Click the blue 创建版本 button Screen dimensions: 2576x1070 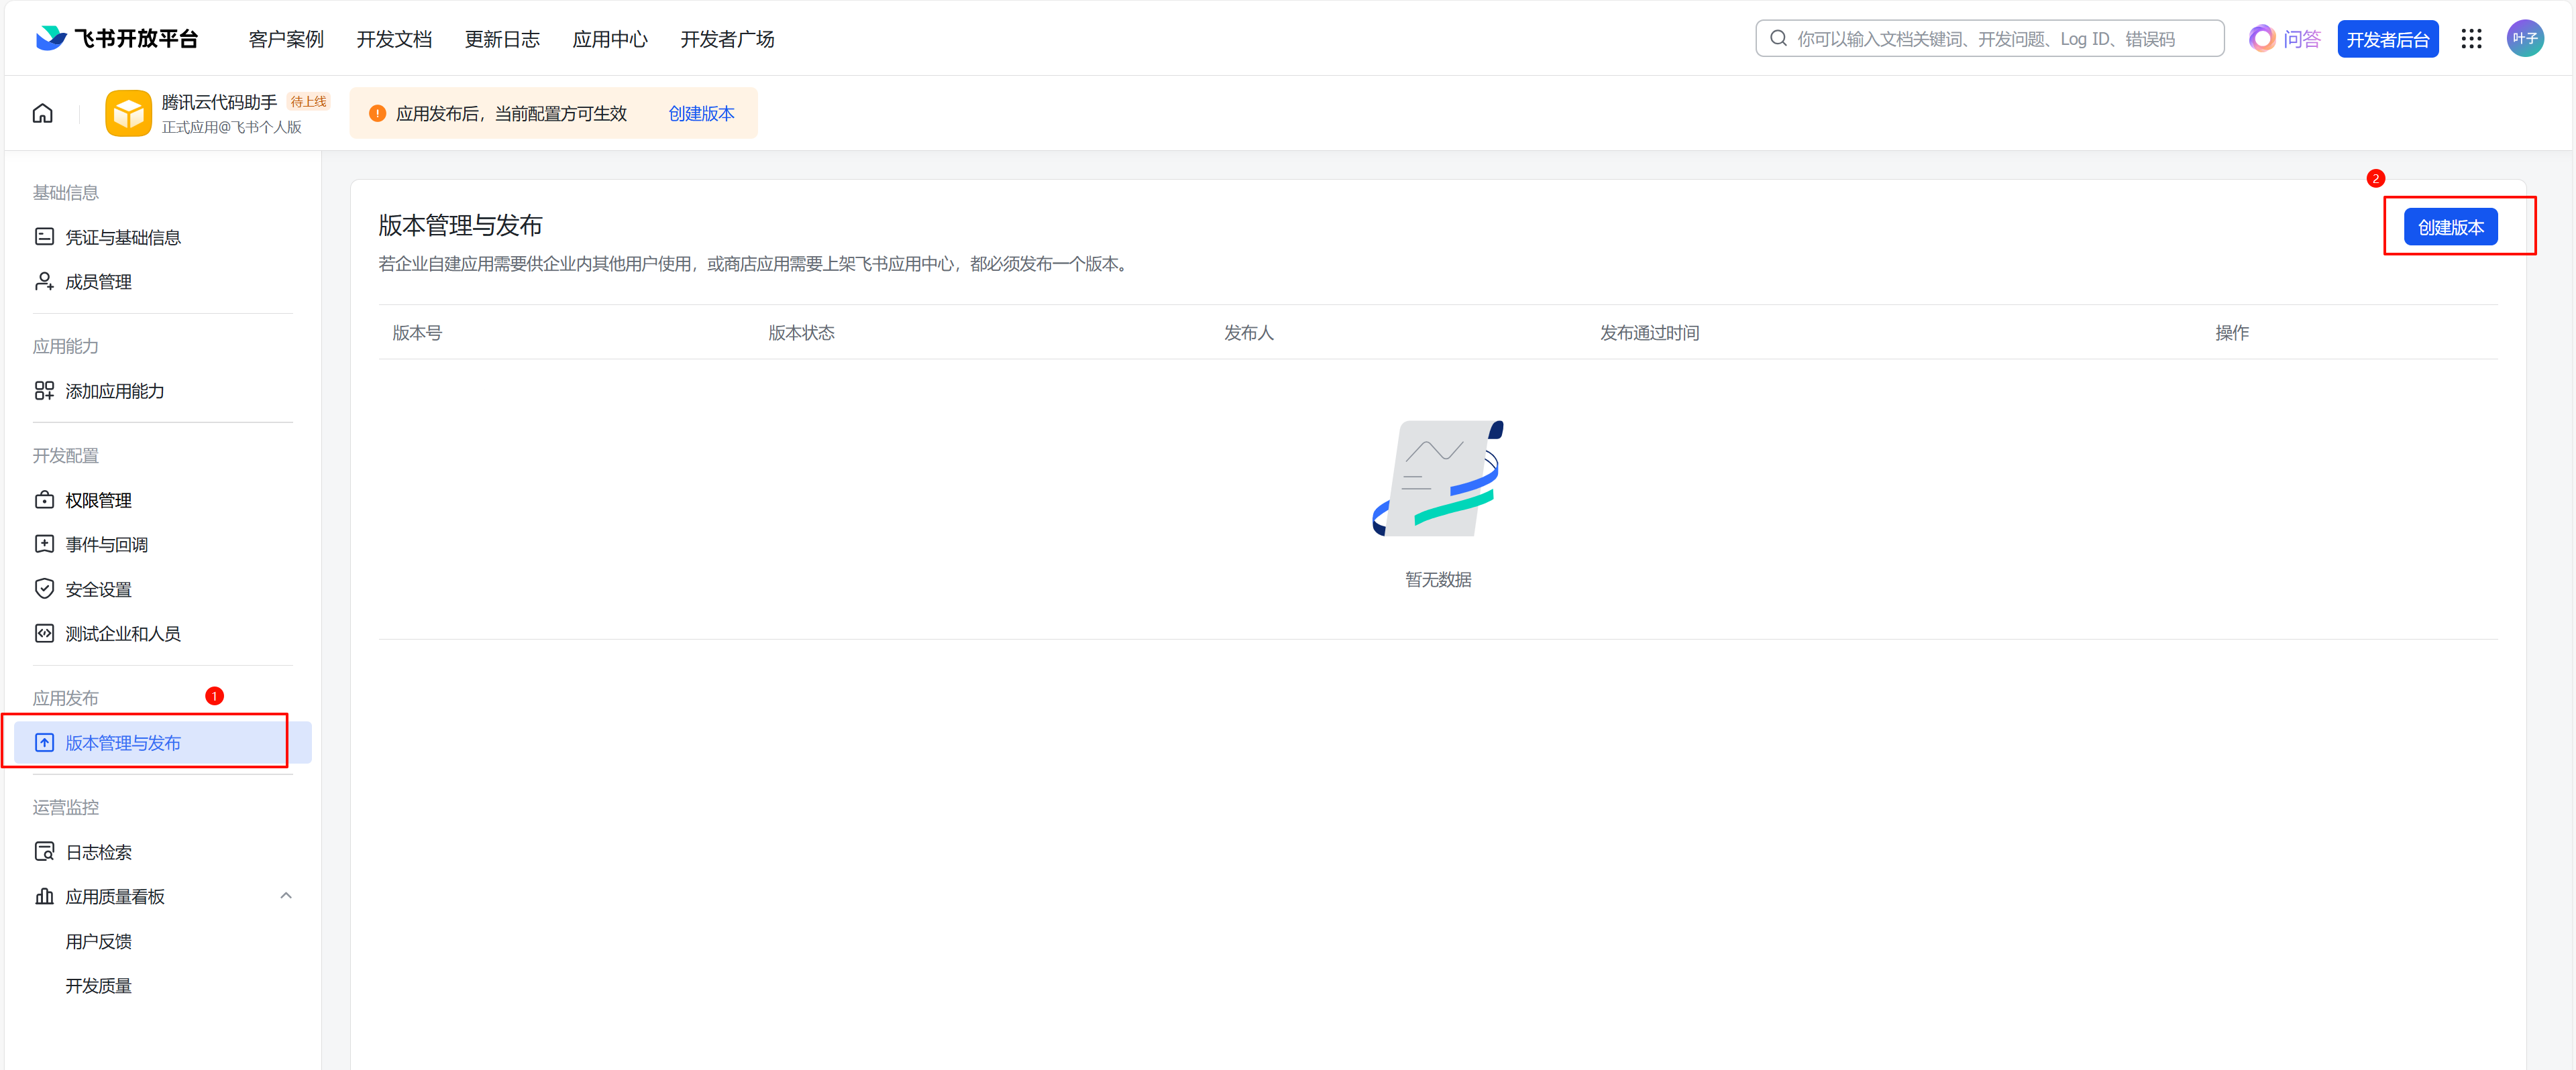pyautogui.click(x=2450, y=227)
